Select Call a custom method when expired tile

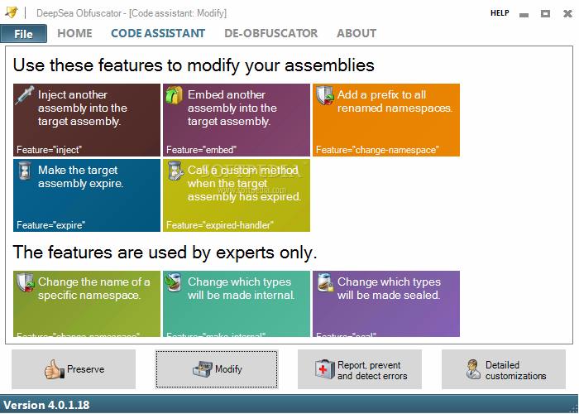[237, 195]
